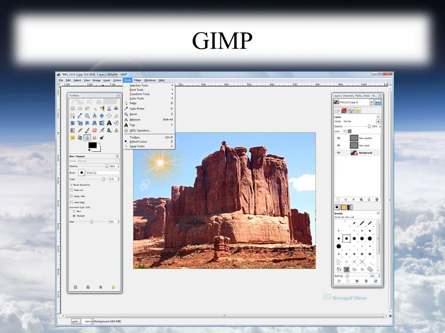The height and width of the screenshot is (333, 445).
Task: Select the Clone stamp tool
Action: [x=117, y=130]
